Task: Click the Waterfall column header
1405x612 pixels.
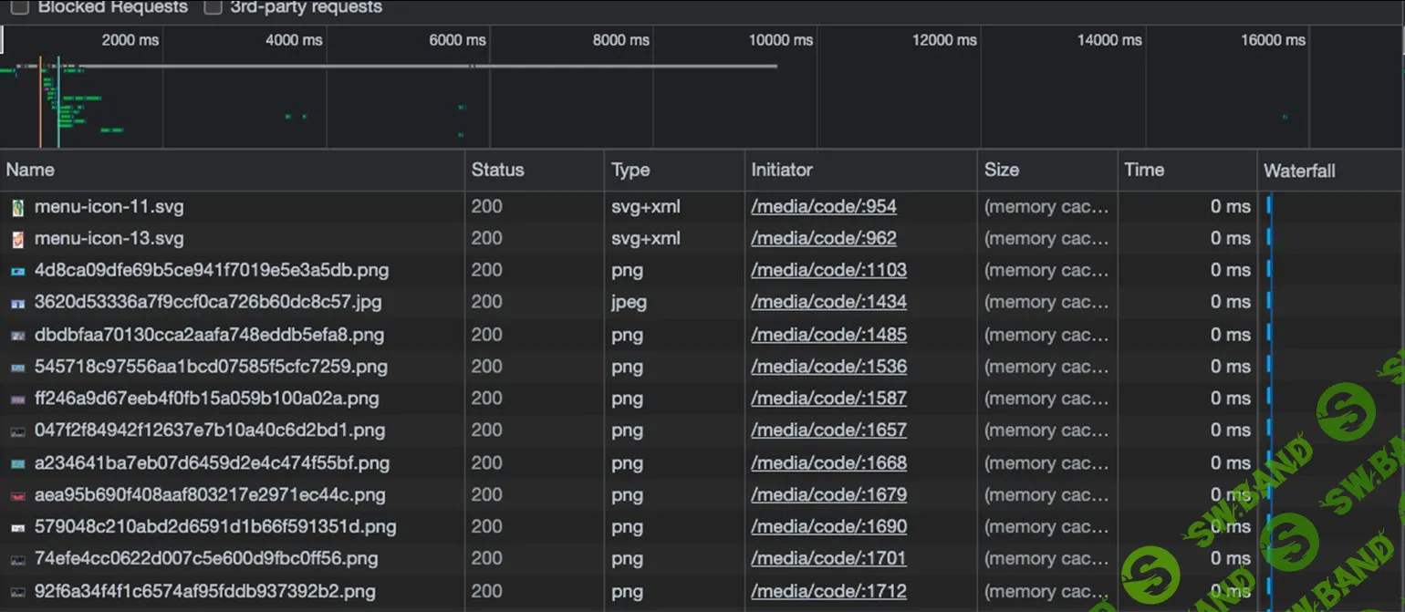Action: [x=1299, y=171]
